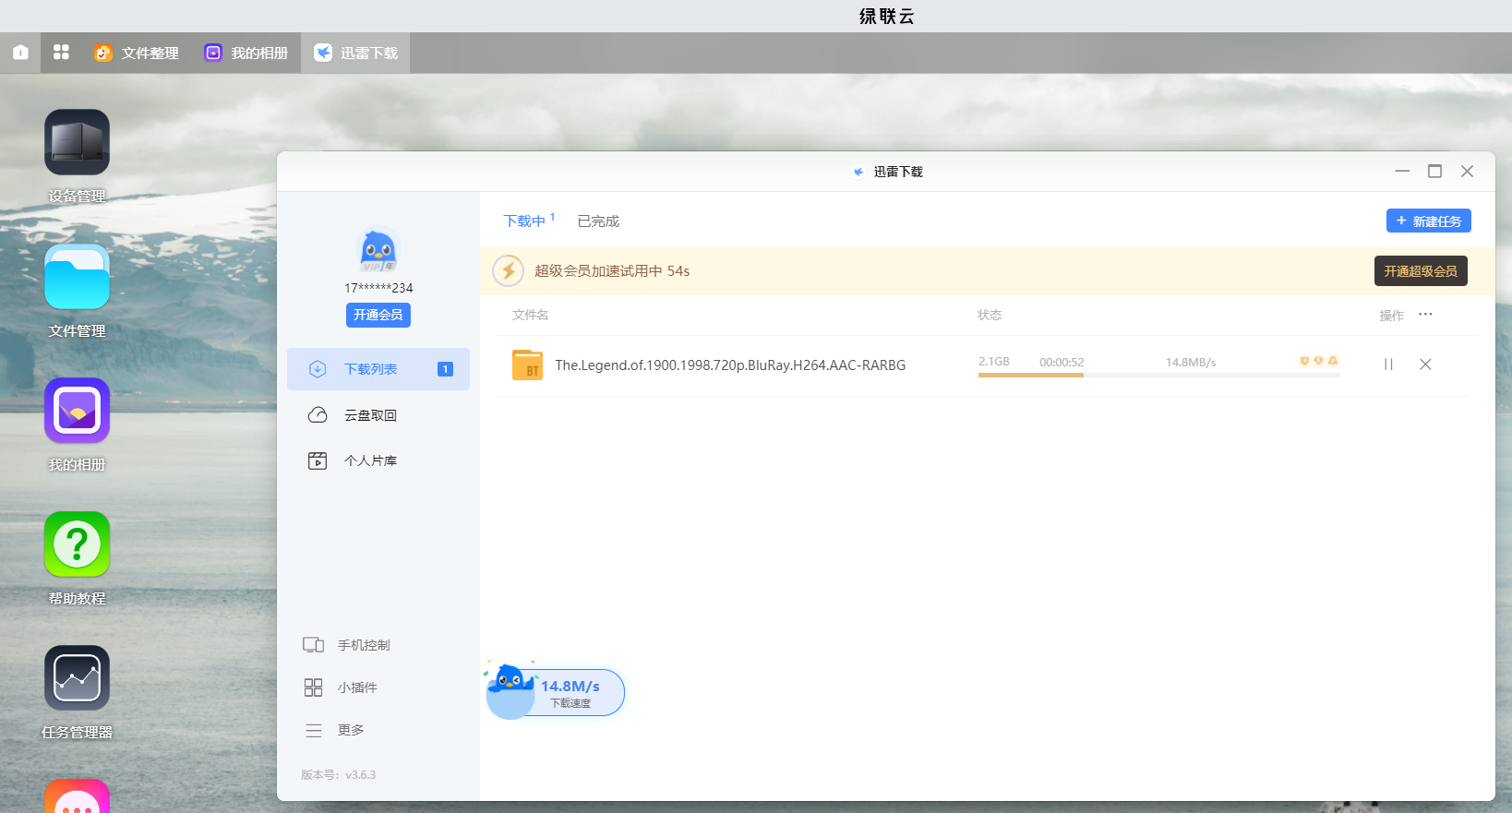
Task: Click the app grid icon in the taskbar
Action: pyautogui.click(x=61, y=53)
